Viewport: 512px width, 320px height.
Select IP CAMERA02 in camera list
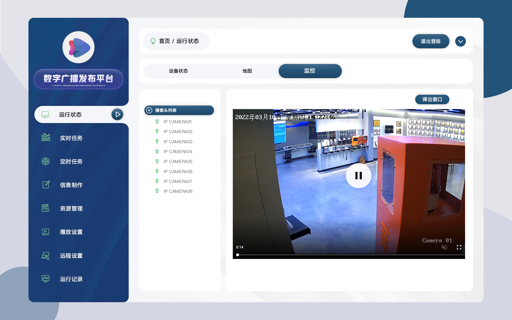click(178, 131)
